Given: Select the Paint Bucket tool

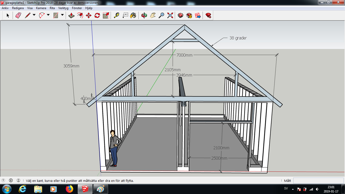Looking at the screenshot, I should [133, 15].
